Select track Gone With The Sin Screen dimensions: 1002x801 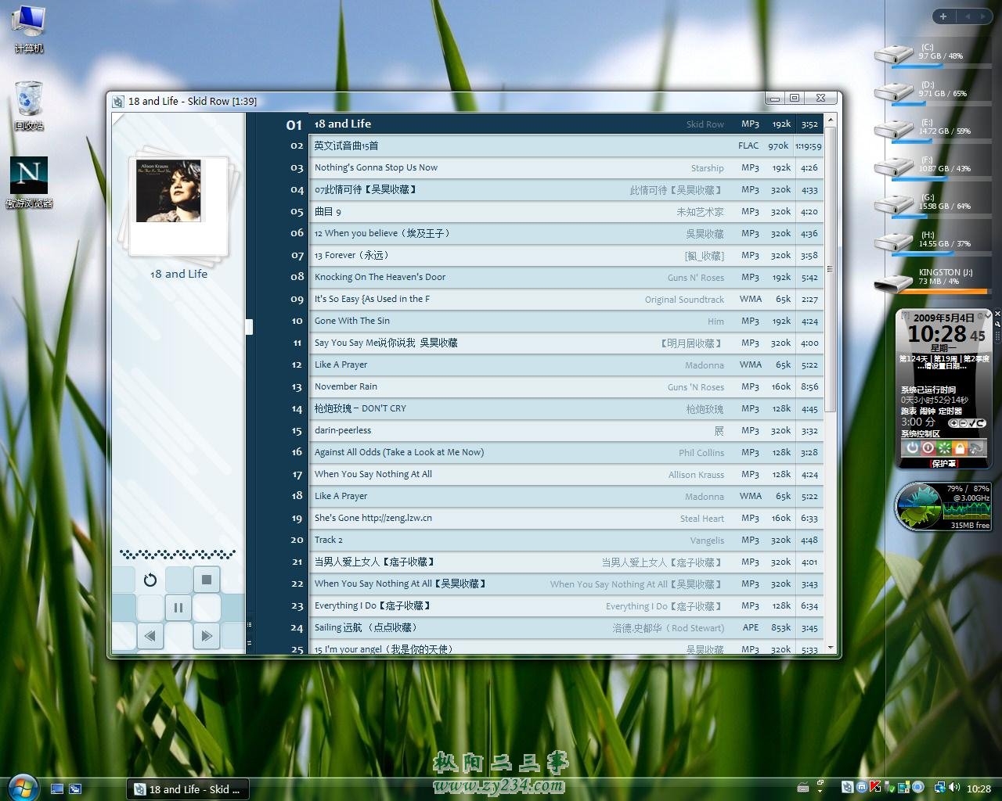(x=566, y=321)
